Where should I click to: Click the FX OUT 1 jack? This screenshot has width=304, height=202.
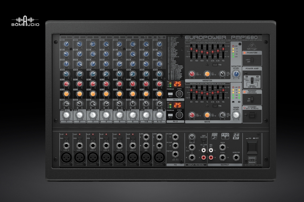tap(175, 137)
